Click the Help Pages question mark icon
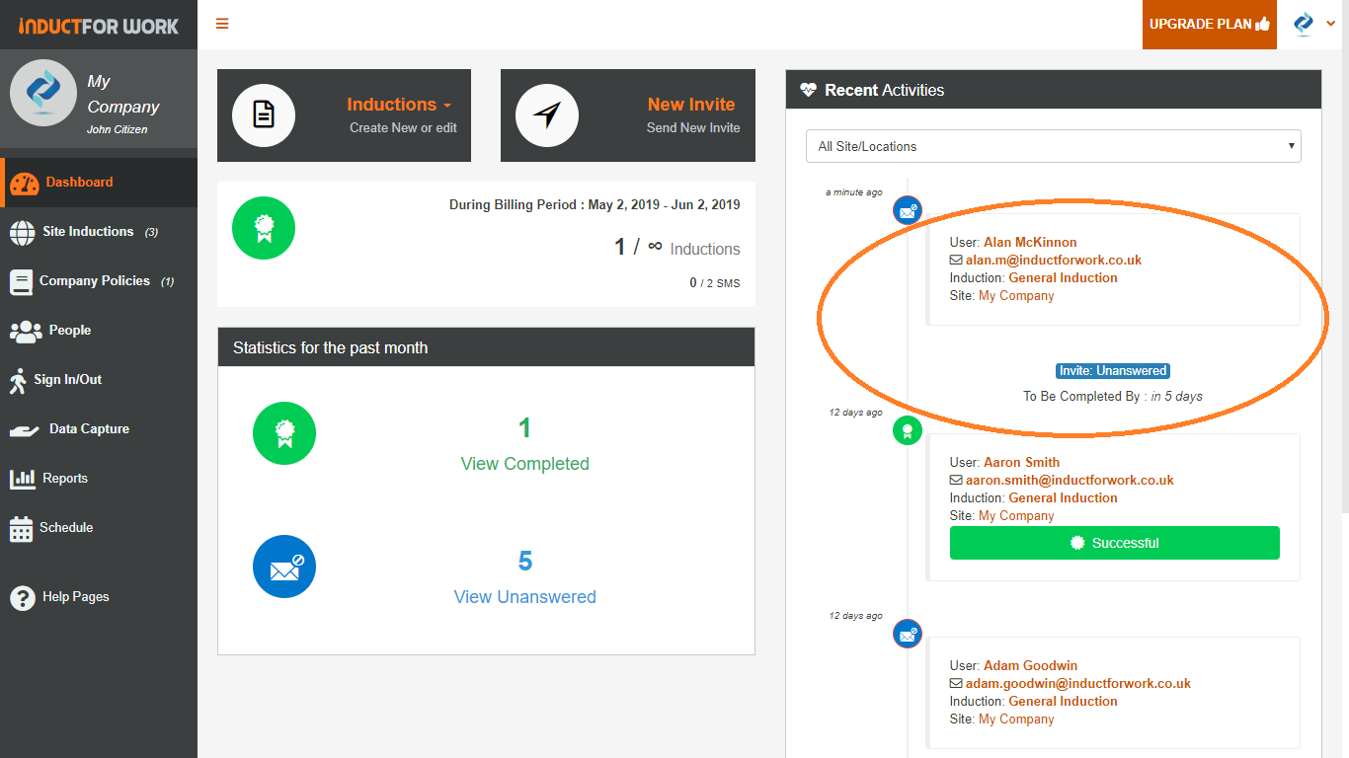 click(23, 597)
